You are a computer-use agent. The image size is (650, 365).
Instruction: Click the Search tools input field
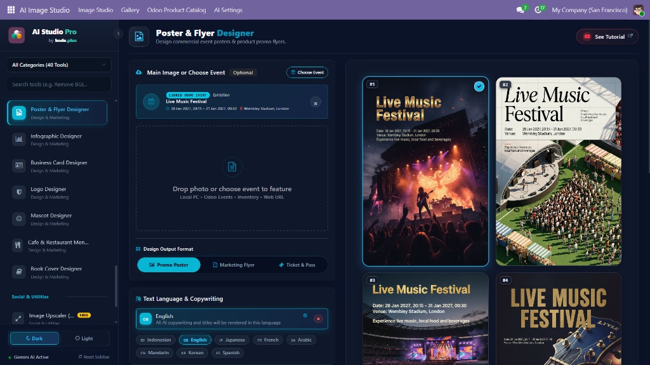click(x=59, y=84)
